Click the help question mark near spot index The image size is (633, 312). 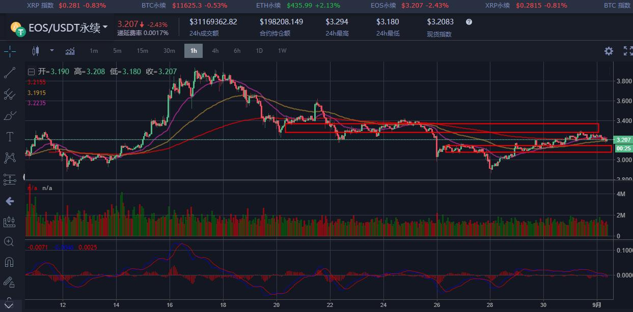pyautogui.click(x=469, y=22)
